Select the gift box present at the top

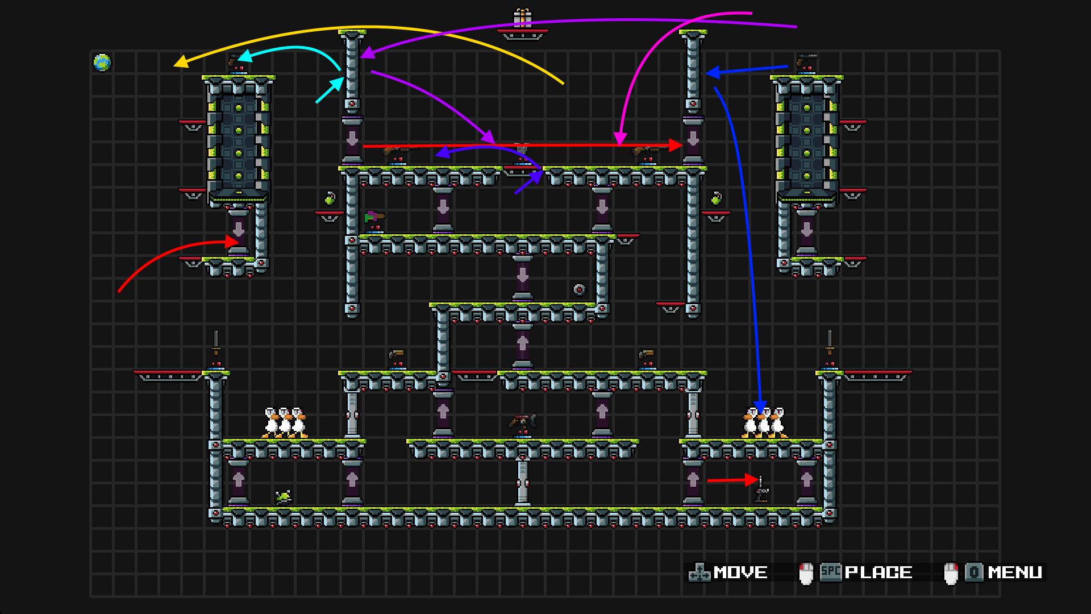522,18
